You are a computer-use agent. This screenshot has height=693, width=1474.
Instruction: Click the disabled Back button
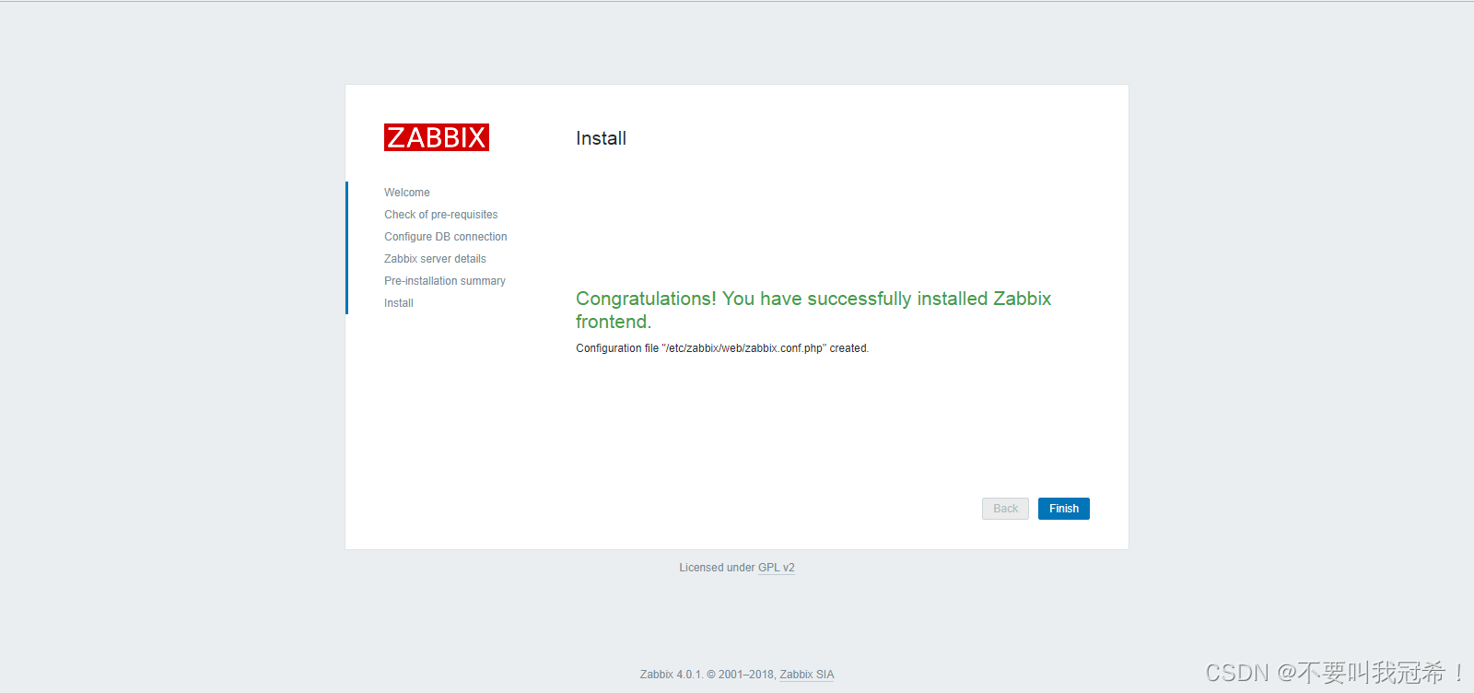(x=1005, y=509)
